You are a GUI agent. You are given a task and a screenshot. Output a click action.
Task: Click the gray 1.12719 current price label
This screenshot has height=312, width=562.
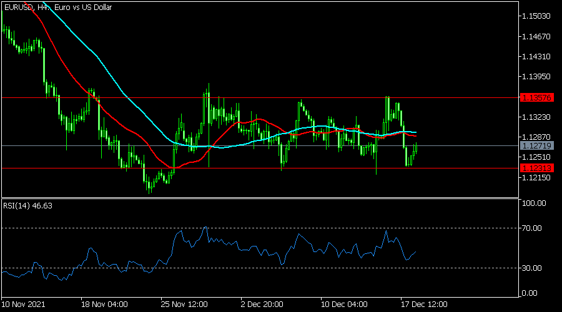point(536,146)
